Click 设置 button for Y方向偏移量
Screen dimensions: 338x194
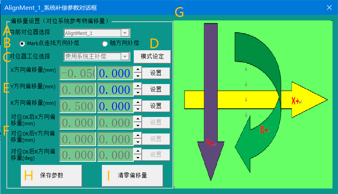[x=156, y=90]
